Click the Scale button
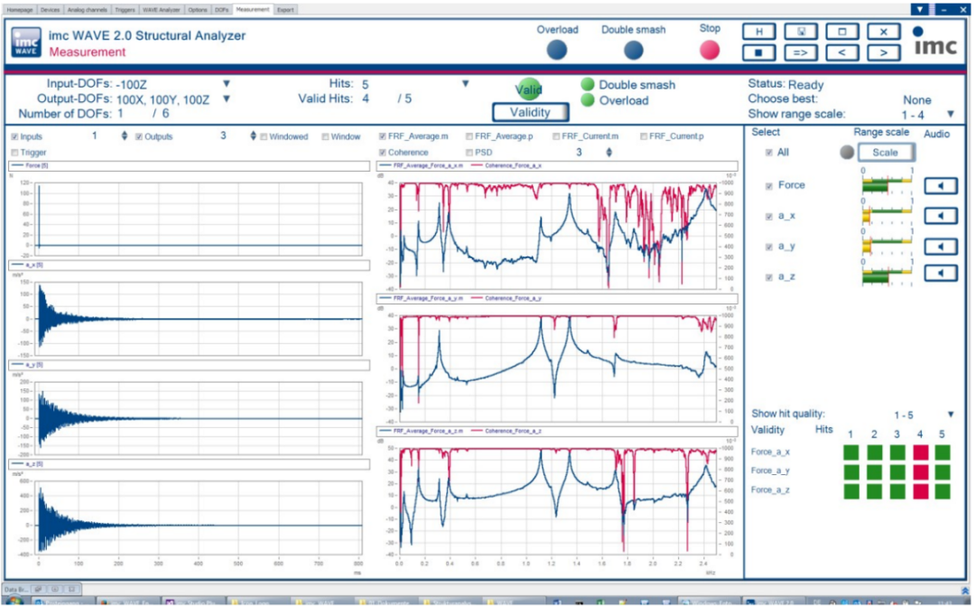This screenshot has height=607, width=975. (886, 153)
